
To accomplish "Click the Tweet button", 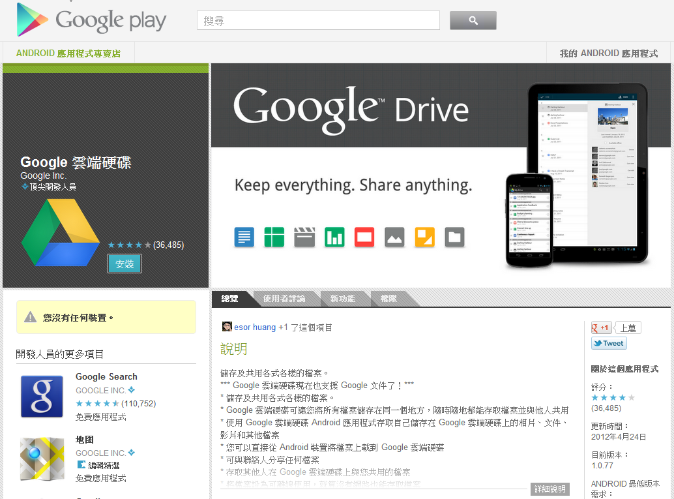I will tap(609, 343).
